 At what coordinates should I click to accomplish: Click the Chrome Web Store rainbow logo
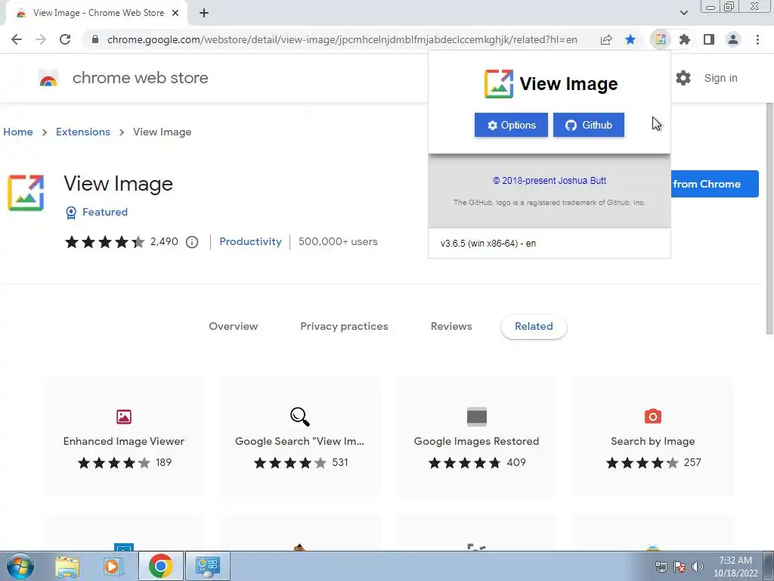(48, 78)
